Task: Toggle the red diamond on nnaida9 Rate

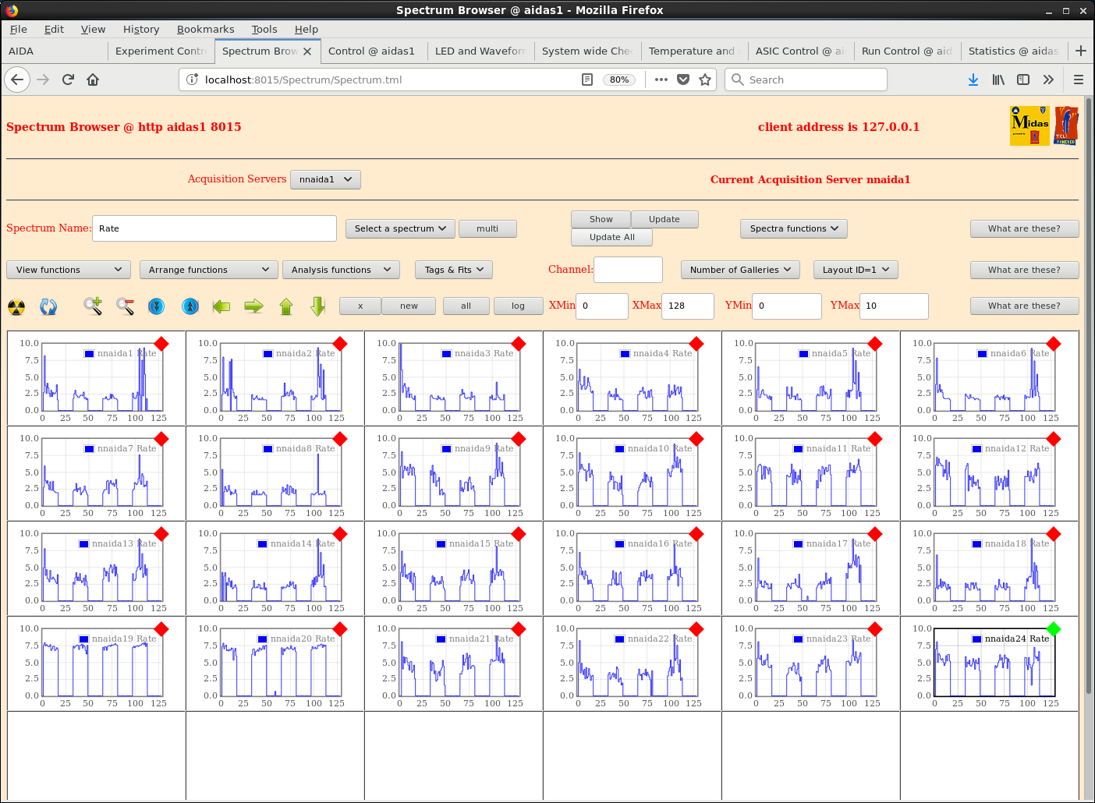Action: (x=519, y=439)
